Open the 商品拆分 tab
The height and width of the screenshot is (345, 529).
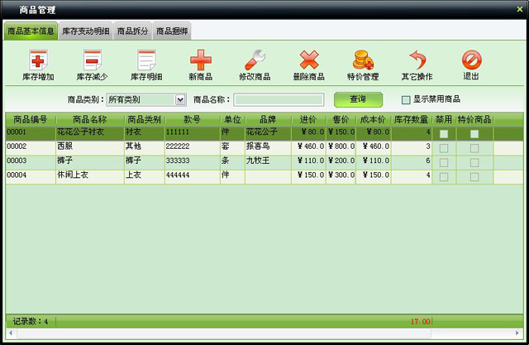pos(133,31)
